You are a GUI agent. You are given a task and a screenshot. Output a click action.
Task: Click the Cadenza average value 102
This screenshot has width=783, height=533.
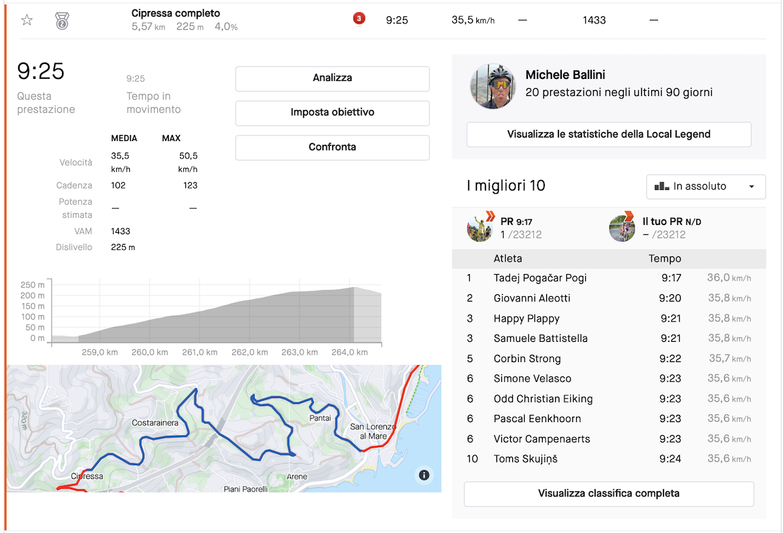(x=118, y=185)
